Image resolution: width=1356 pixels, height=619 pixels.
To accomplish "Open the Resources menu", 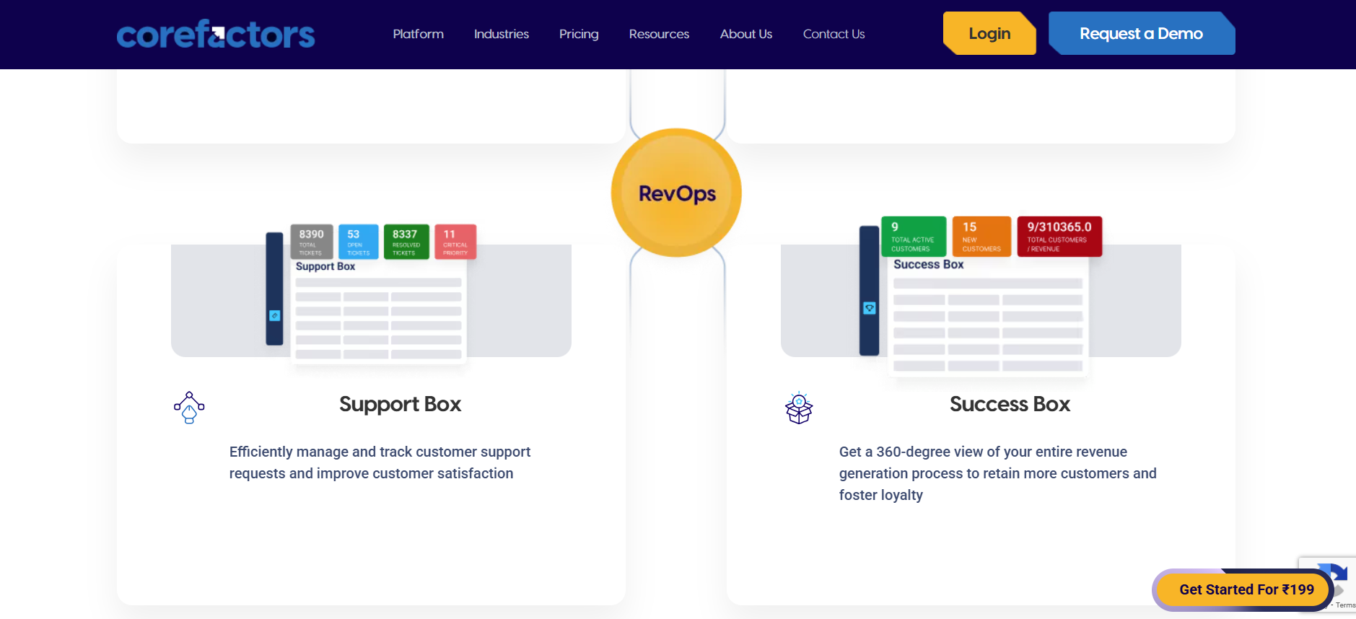I will click(659, 34).
